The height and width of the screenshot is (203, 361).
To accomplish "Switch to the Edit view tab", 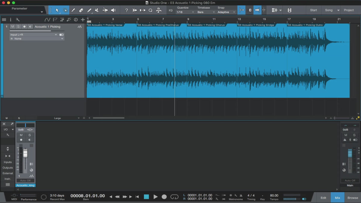I will 323,198.
